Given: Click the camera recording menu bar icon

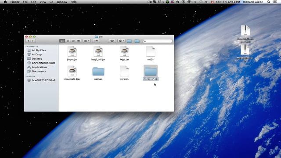Looking at the screenshot, I should point(149,2).
